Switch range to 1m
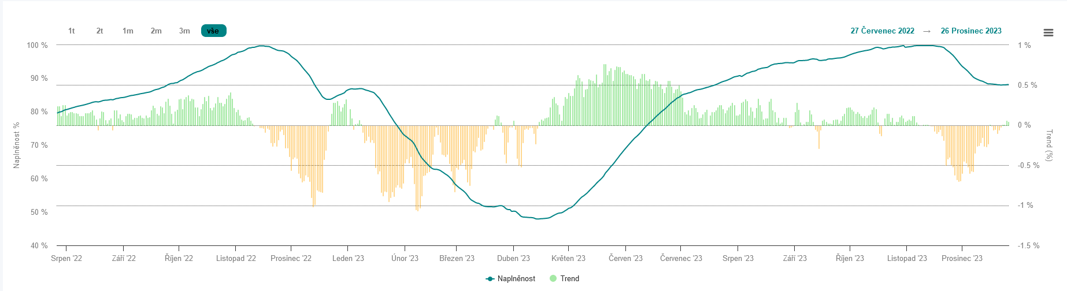The height and width of the screenshot is (291, 1067). click(128, 31)
